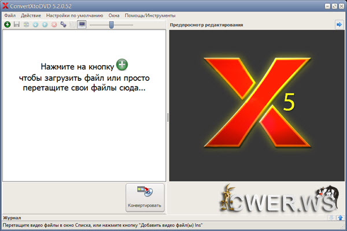The height and width of the screenshot is (231, 347).
Task: Click the red remove item icon
Action: tap(54, 25)
